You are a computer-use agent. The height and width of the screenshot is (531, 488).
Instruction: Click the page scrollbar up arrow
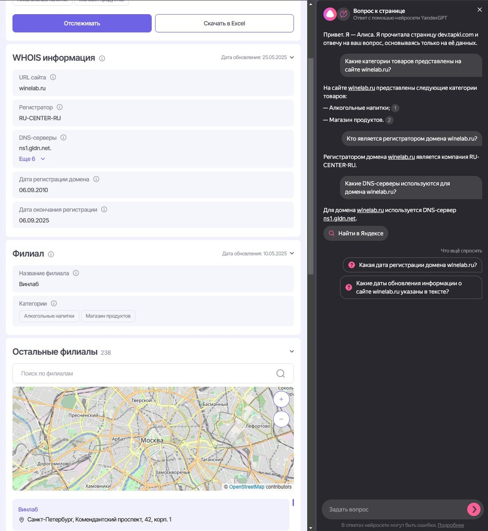(x=311, y=4)
